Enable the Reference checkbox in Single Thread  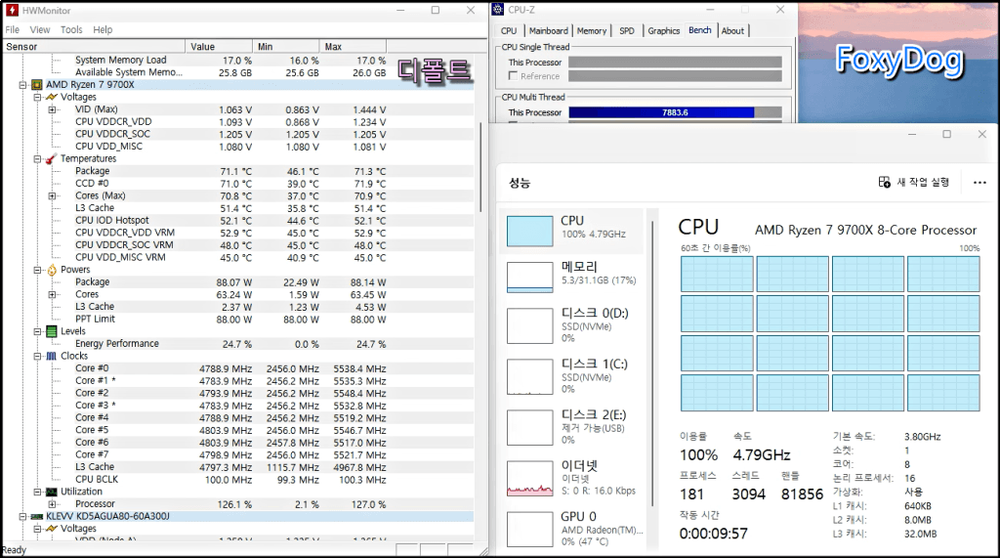click(x=513, y=76)
